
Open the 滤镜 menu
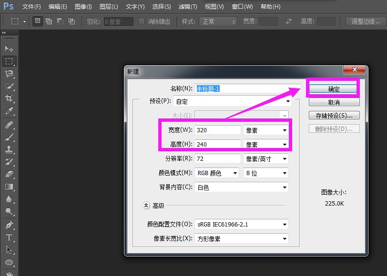[188, 6]
